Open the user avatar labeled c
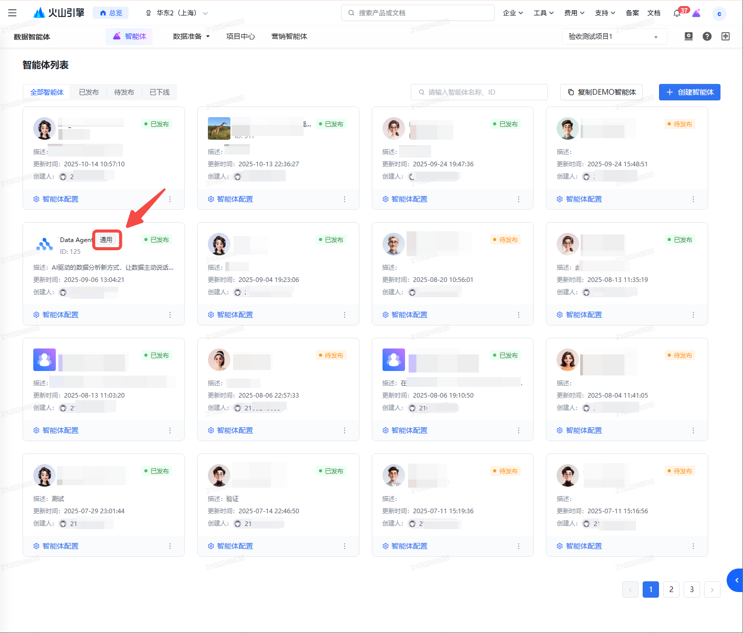 coord(719,14)
